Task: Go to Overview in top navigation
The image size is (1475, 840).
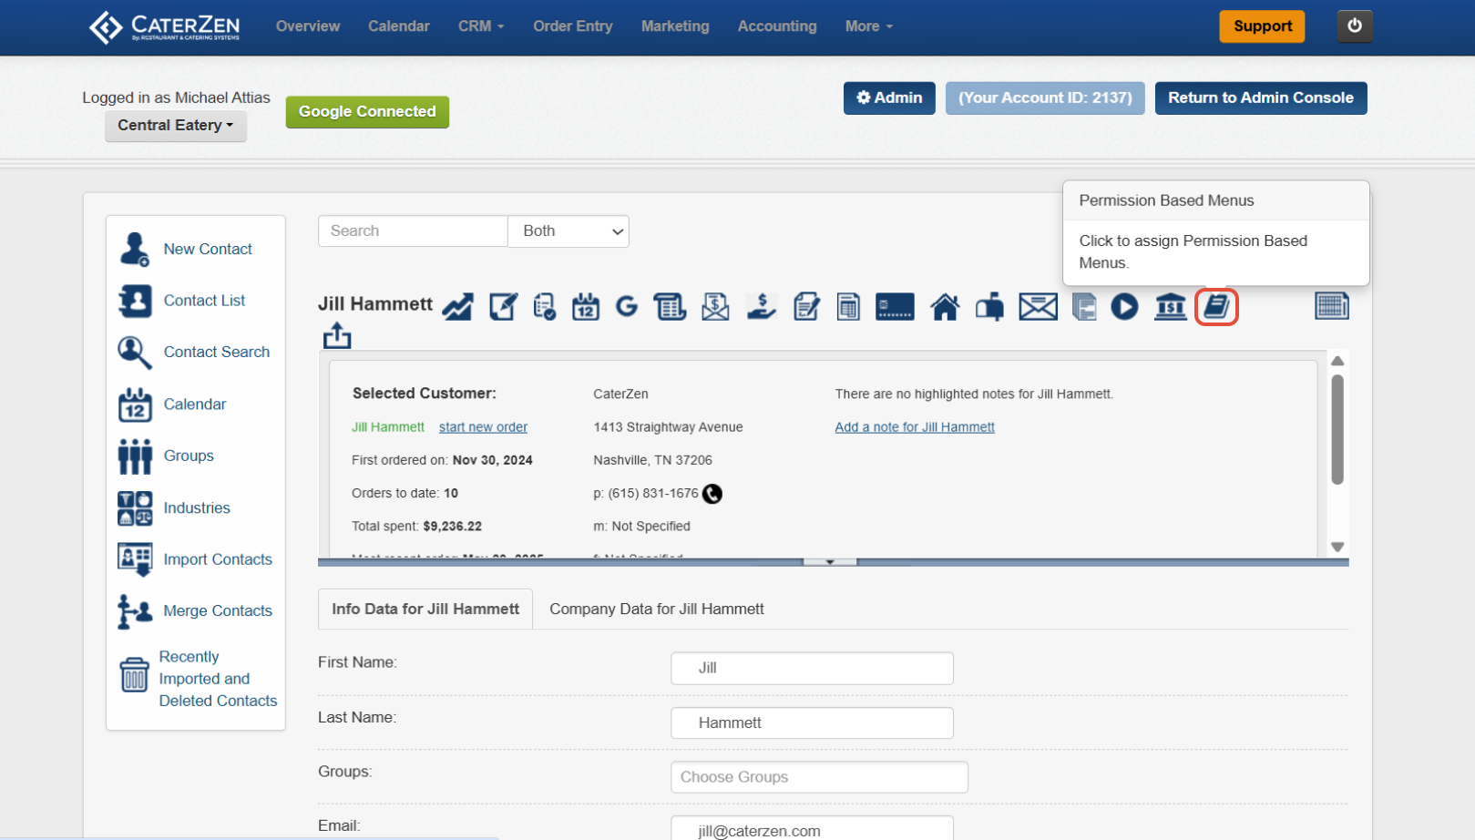Action: (308, 26)
